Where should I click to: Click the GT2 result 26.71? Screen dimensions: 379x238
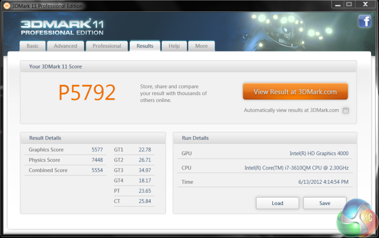(145, 160)
